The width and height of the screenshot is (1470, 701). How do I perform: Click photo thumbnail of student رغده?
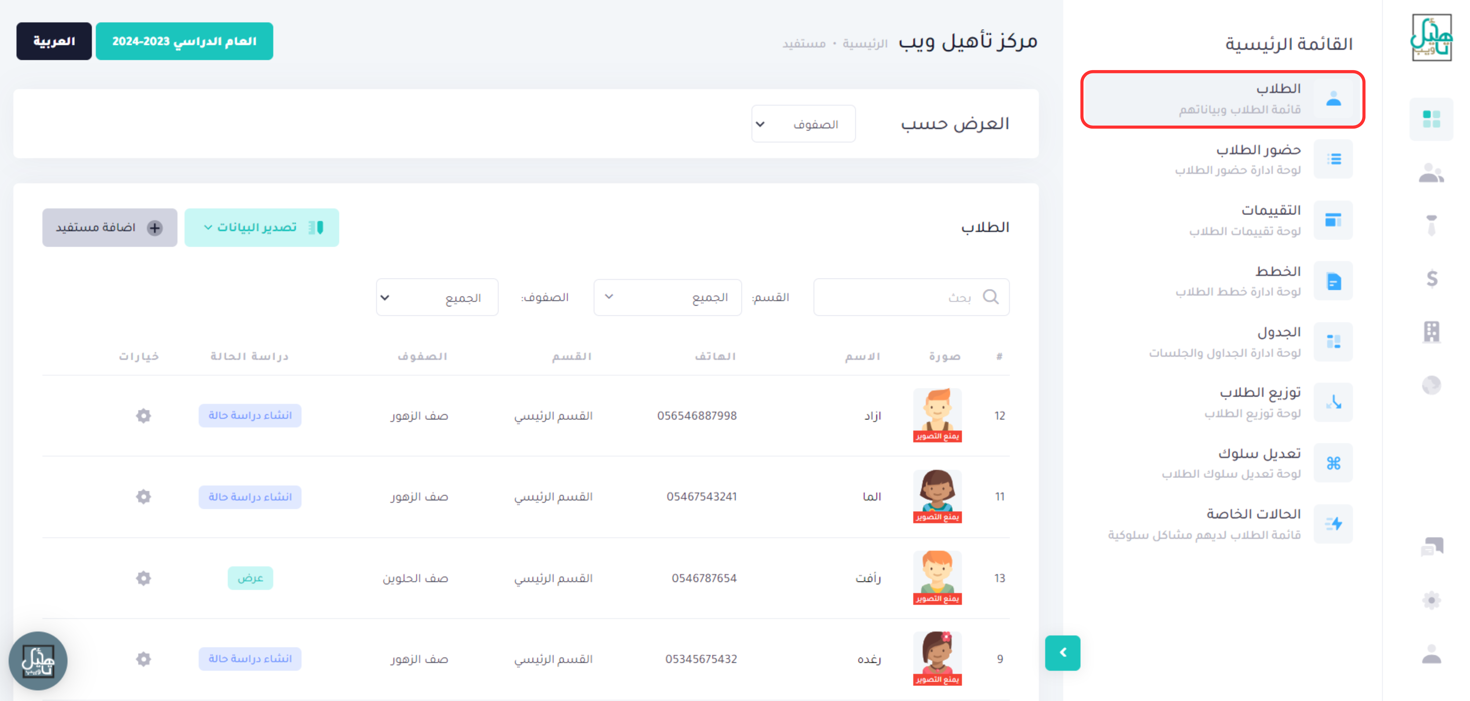[937, 658]
